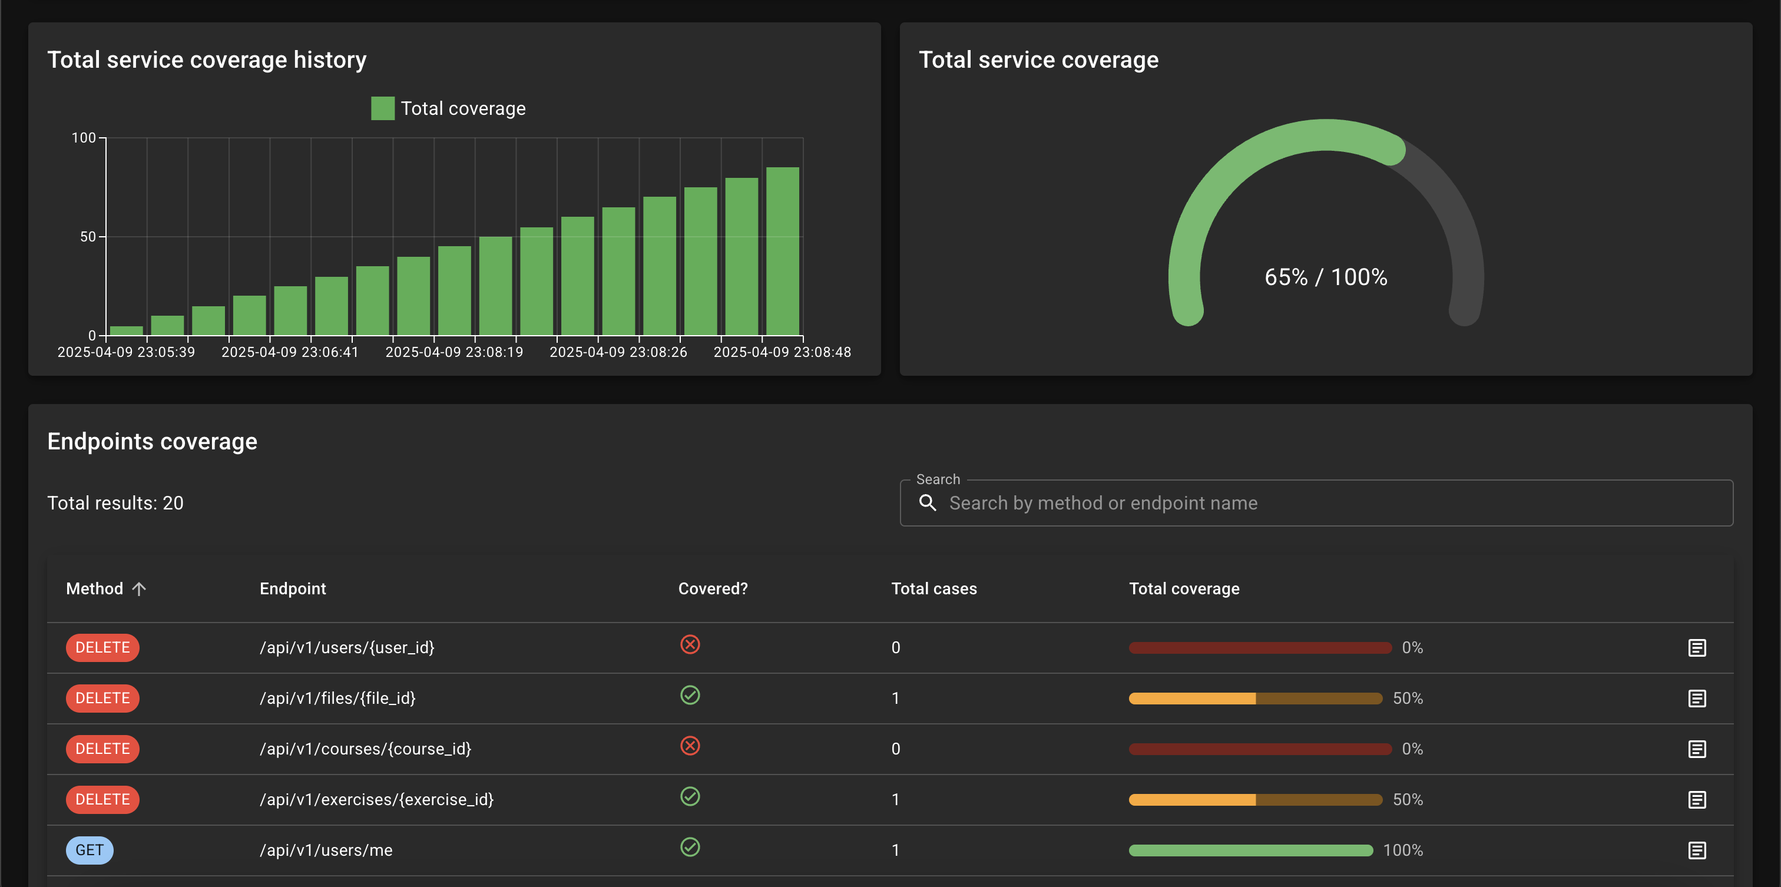Select the /api/v1/courses/{course_id} endpoint text

click(x=365, y=749)
